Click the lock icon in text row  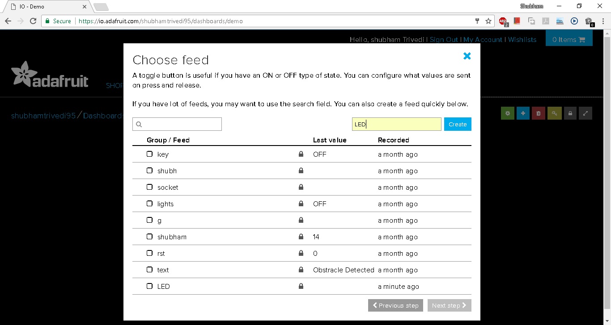(301, 270)
